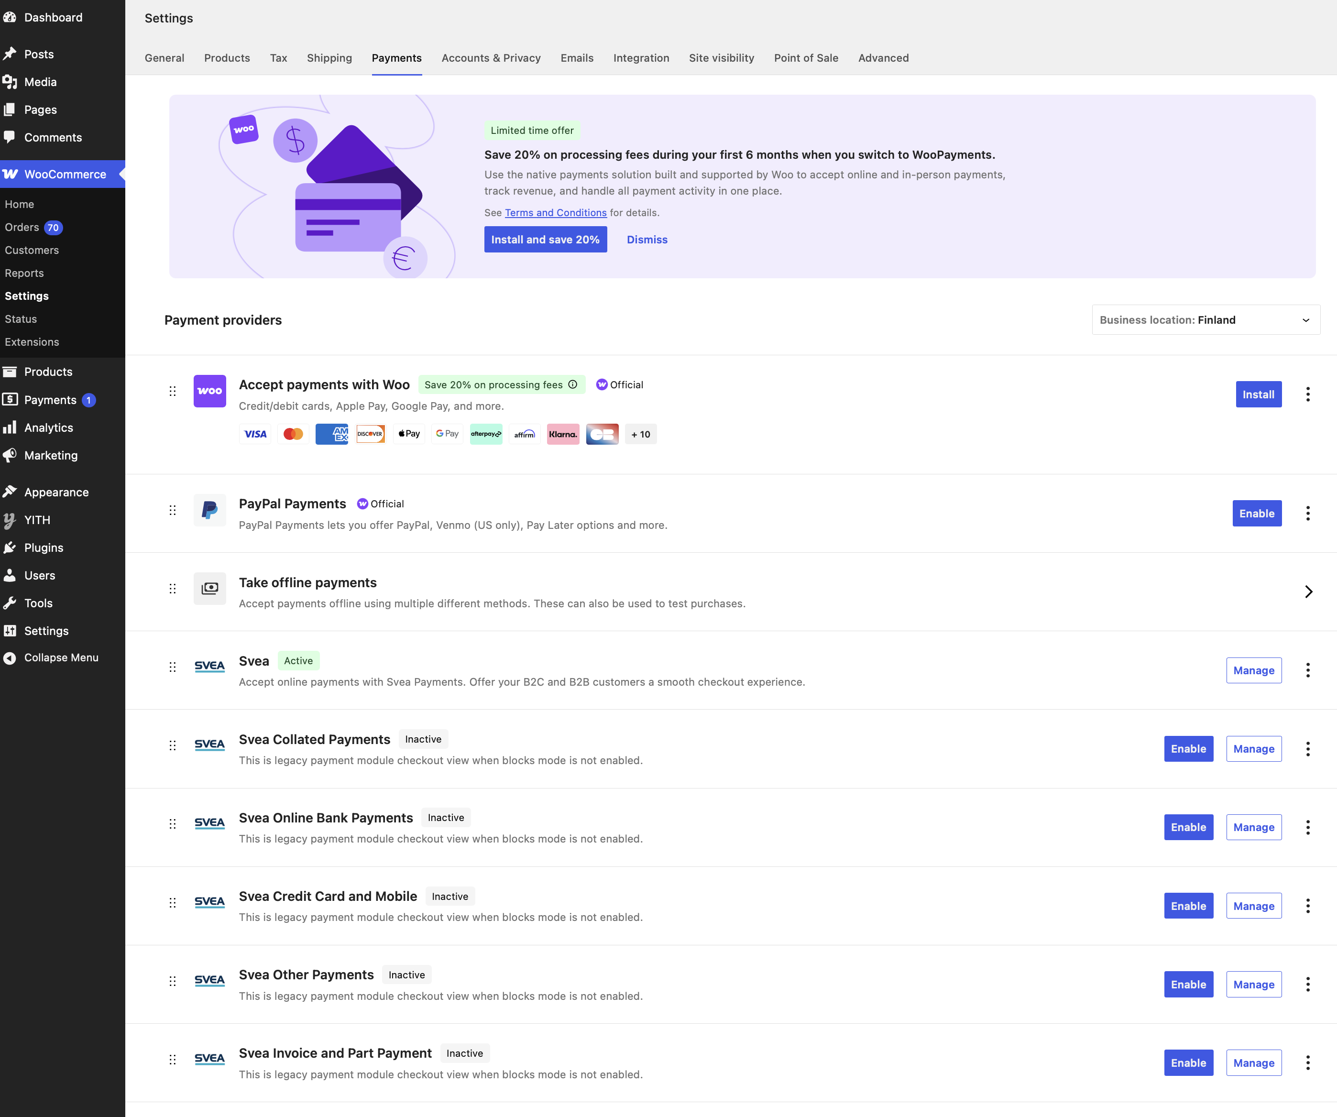Screen dimensions: 1337x1117
Task: Open the three-dot options menu for Svea
Action: (x=1308, y=670)
